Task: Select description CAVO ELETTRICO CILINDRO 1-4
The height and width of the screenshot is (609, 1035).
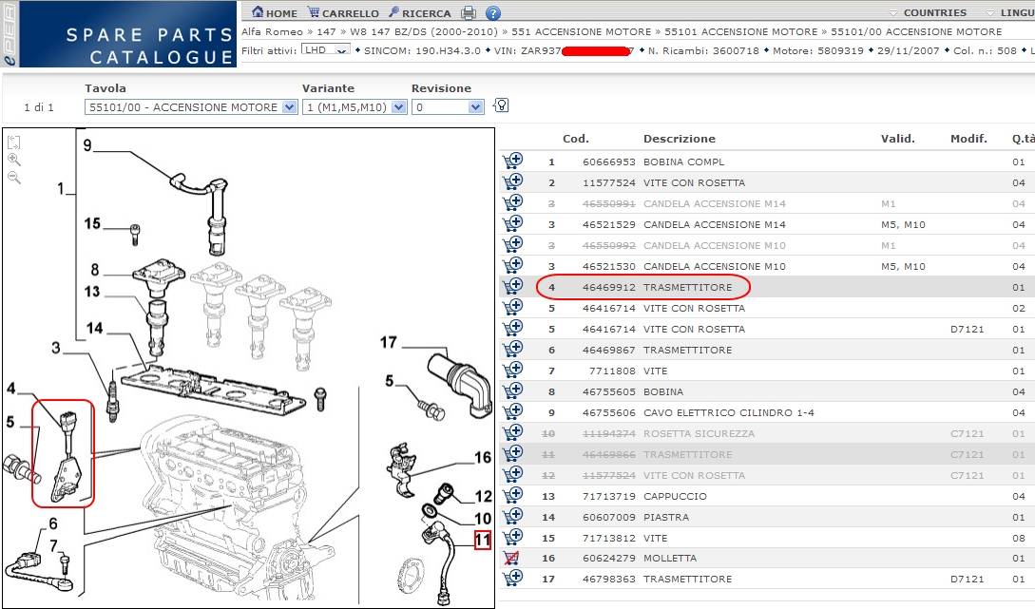Action: click(729, 412)
